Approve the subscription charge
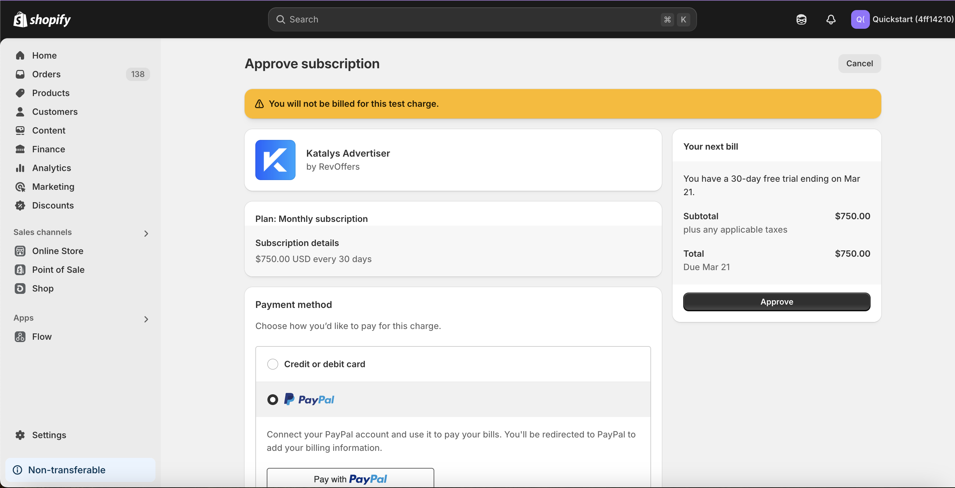Screen dimensions: 955x488 [x=776, y=302]
